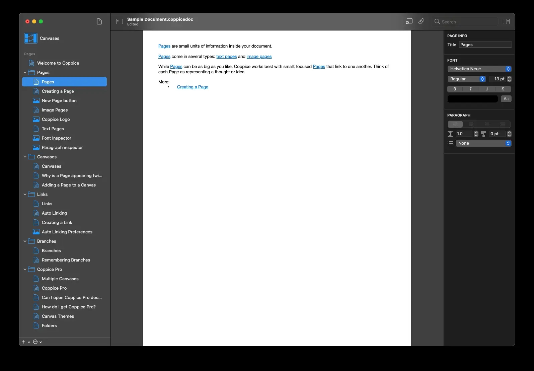Open the list style dropdown showing None
The image size is (534, 371).
pyautogui.click(x=483, y=143)
